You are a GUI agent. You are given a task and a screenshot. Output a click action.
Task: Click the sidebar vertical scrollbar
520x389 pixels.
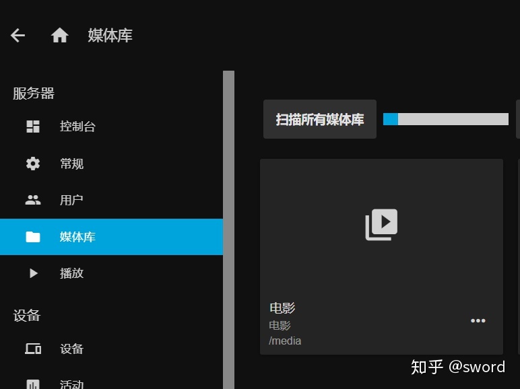coord(228,229)
